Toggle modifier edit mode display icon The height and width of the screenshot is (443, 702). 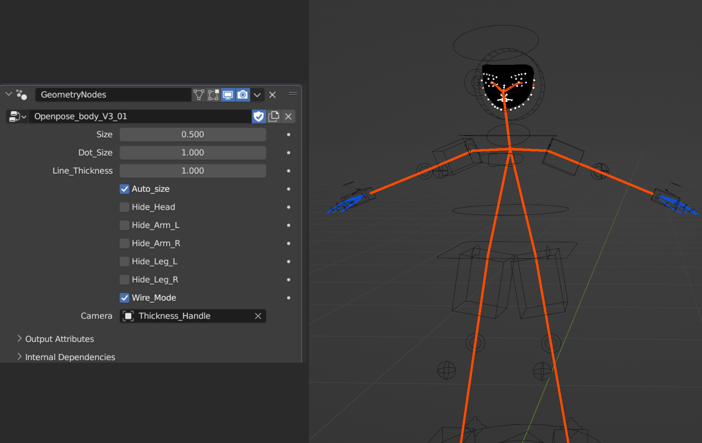click(213, 95)
